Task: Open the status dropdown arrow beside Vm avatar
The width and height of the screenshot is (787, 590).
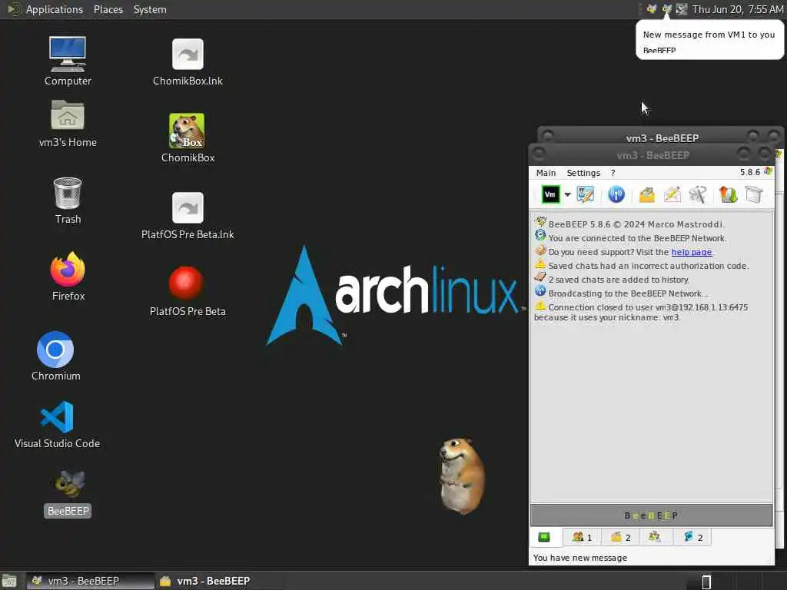Action: click(567, 194)
